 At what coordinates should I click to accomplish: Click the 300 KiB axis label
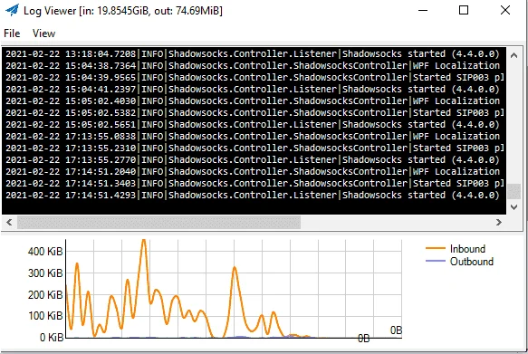pos(45,273)
